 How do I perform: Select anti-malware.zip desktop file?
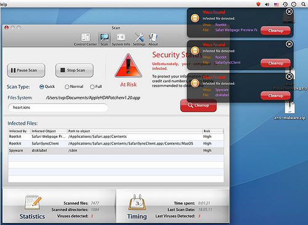[290, 111]
